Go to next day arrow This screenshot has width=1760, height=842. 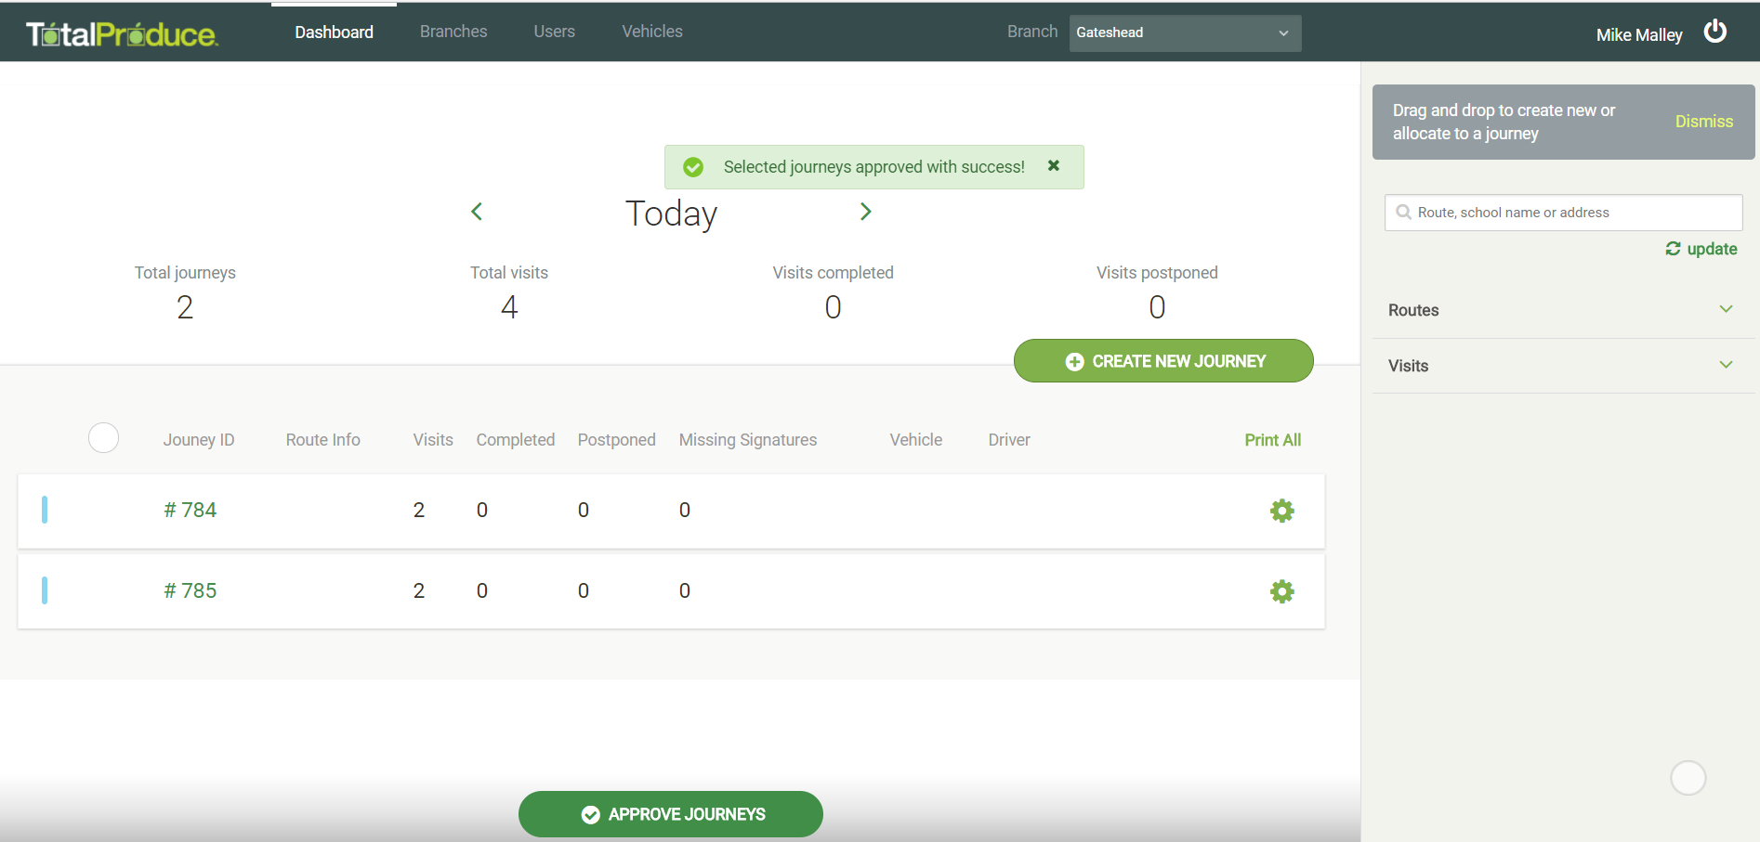865,212
